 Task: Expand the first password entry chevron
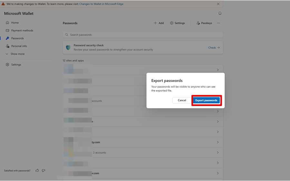pos(218,70)
